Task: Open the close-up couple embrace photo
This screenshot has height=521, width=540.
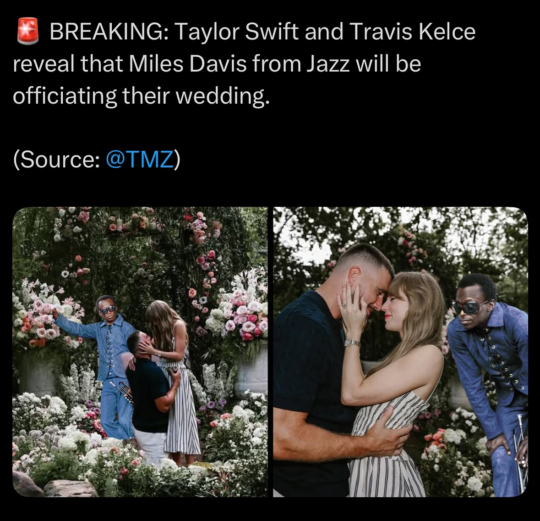Action: pos(400,352)
